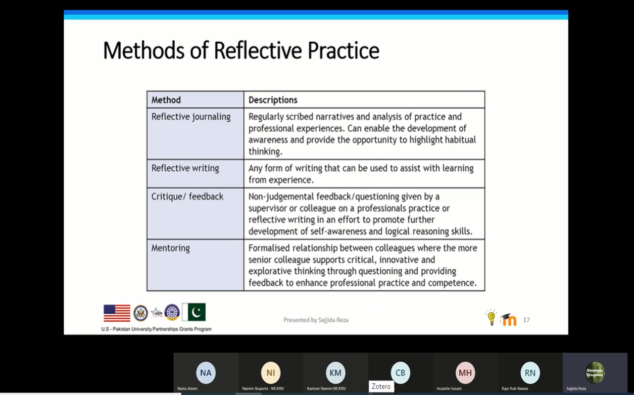Click the 'Naeem Ibupoto - MCKRU' name label
Screen dimensions: 634x395
[x=263, y=389]
